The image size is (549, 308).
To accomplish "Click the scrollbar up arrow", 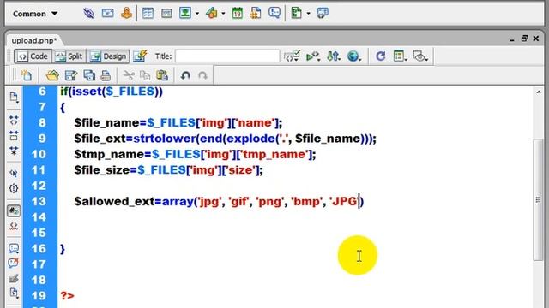I will click(538, 92).
